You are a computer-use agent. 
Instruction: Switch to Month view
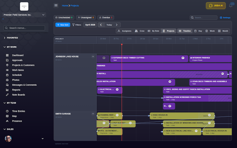[x=223, y=31]
